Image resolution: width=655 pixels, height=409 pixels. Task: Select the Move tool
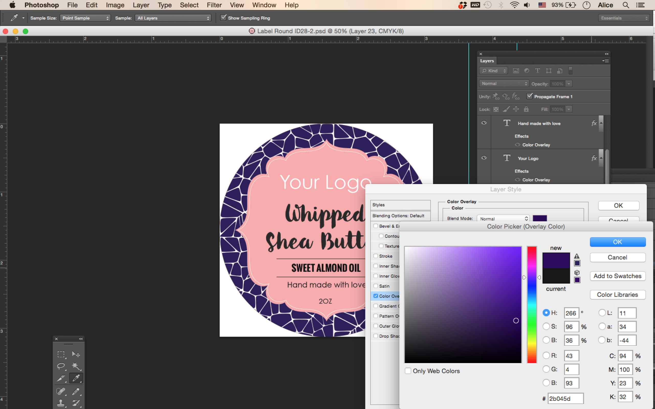click(x=76, y=354)
